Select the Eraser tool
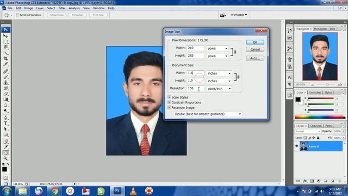The image size is (348, 196). [x=5, y=94]
